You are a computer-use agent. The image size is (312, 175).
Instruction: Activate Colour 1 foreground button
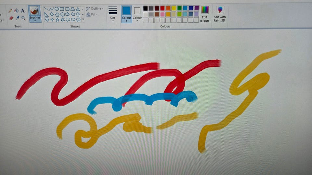[x=126, y=14]
